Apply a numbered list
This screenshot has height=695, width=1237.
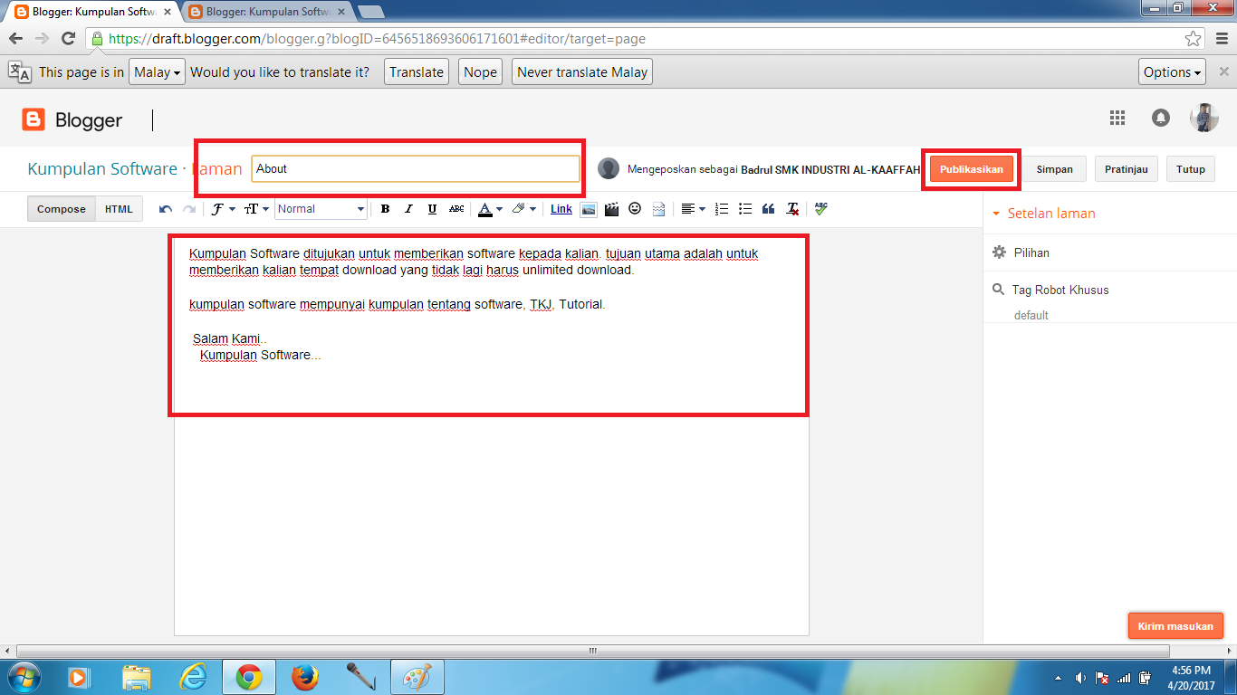722,209
